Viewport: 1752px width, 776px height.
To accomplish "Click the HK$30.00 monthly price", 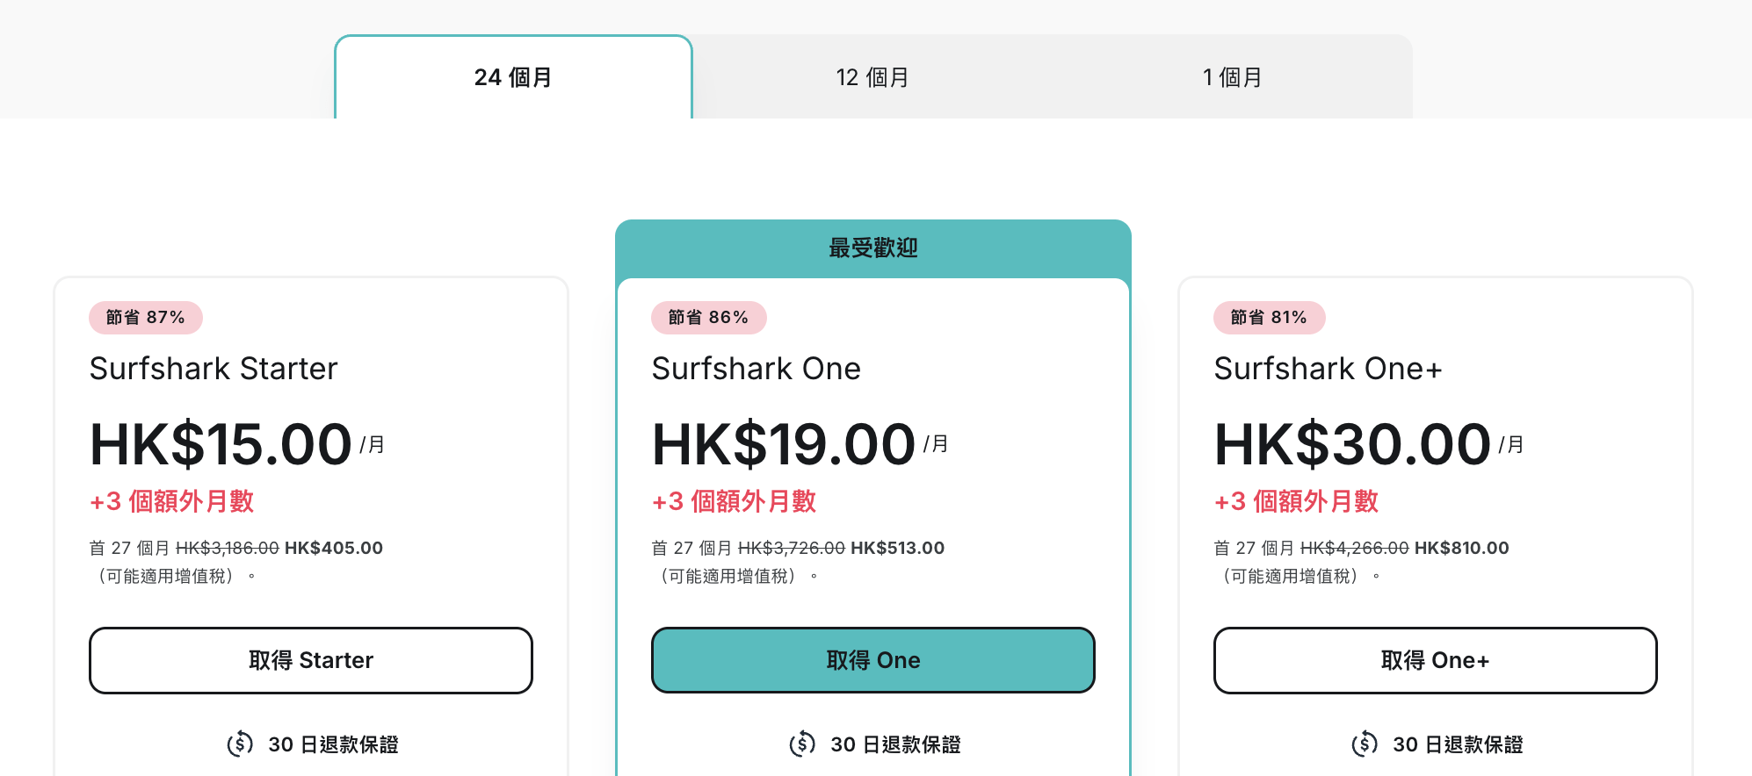I will click(x=1352, y=444).
